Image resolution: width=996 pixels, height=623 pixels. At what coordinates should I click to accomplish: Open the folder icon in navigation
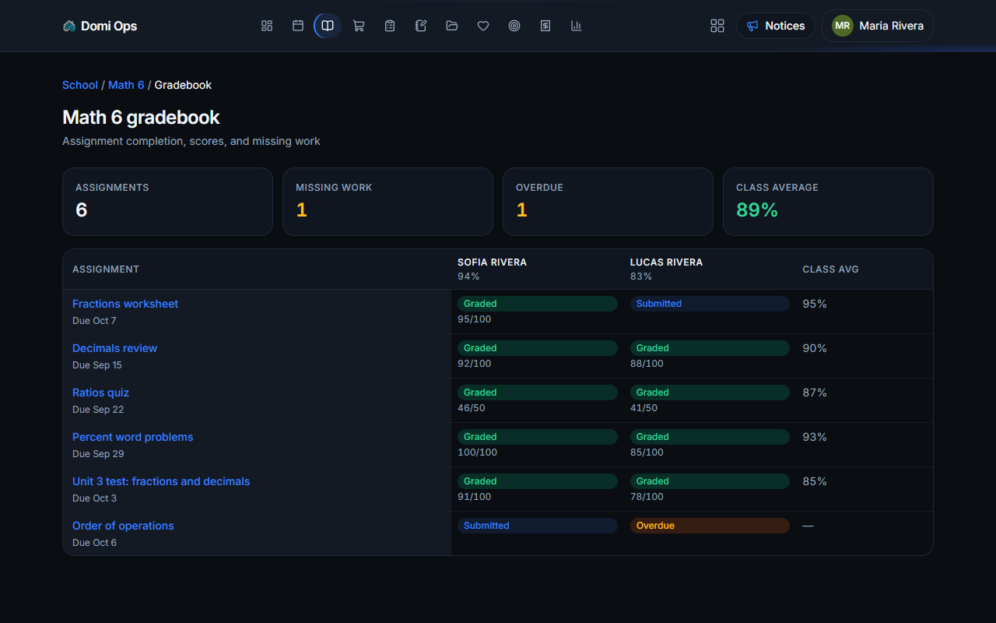(452, 26)
